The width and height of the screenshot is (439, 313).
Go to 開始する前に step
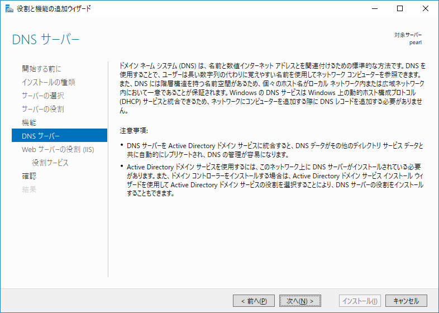point(41,69)
